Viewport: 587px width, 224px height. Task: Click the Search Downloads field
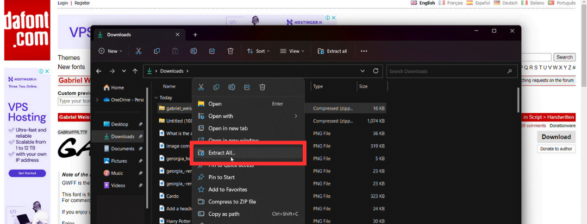[446, 71]
